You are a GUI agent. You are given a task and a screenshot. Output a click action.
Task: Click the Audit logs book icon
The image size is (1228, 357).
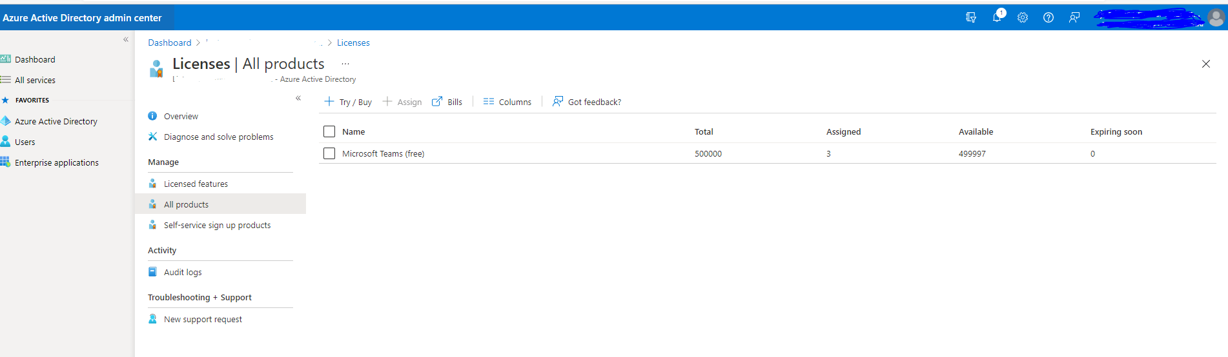[x=152, y=272]
